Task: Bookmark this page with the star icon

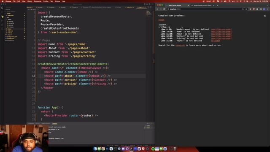Action: pos(246,9)
